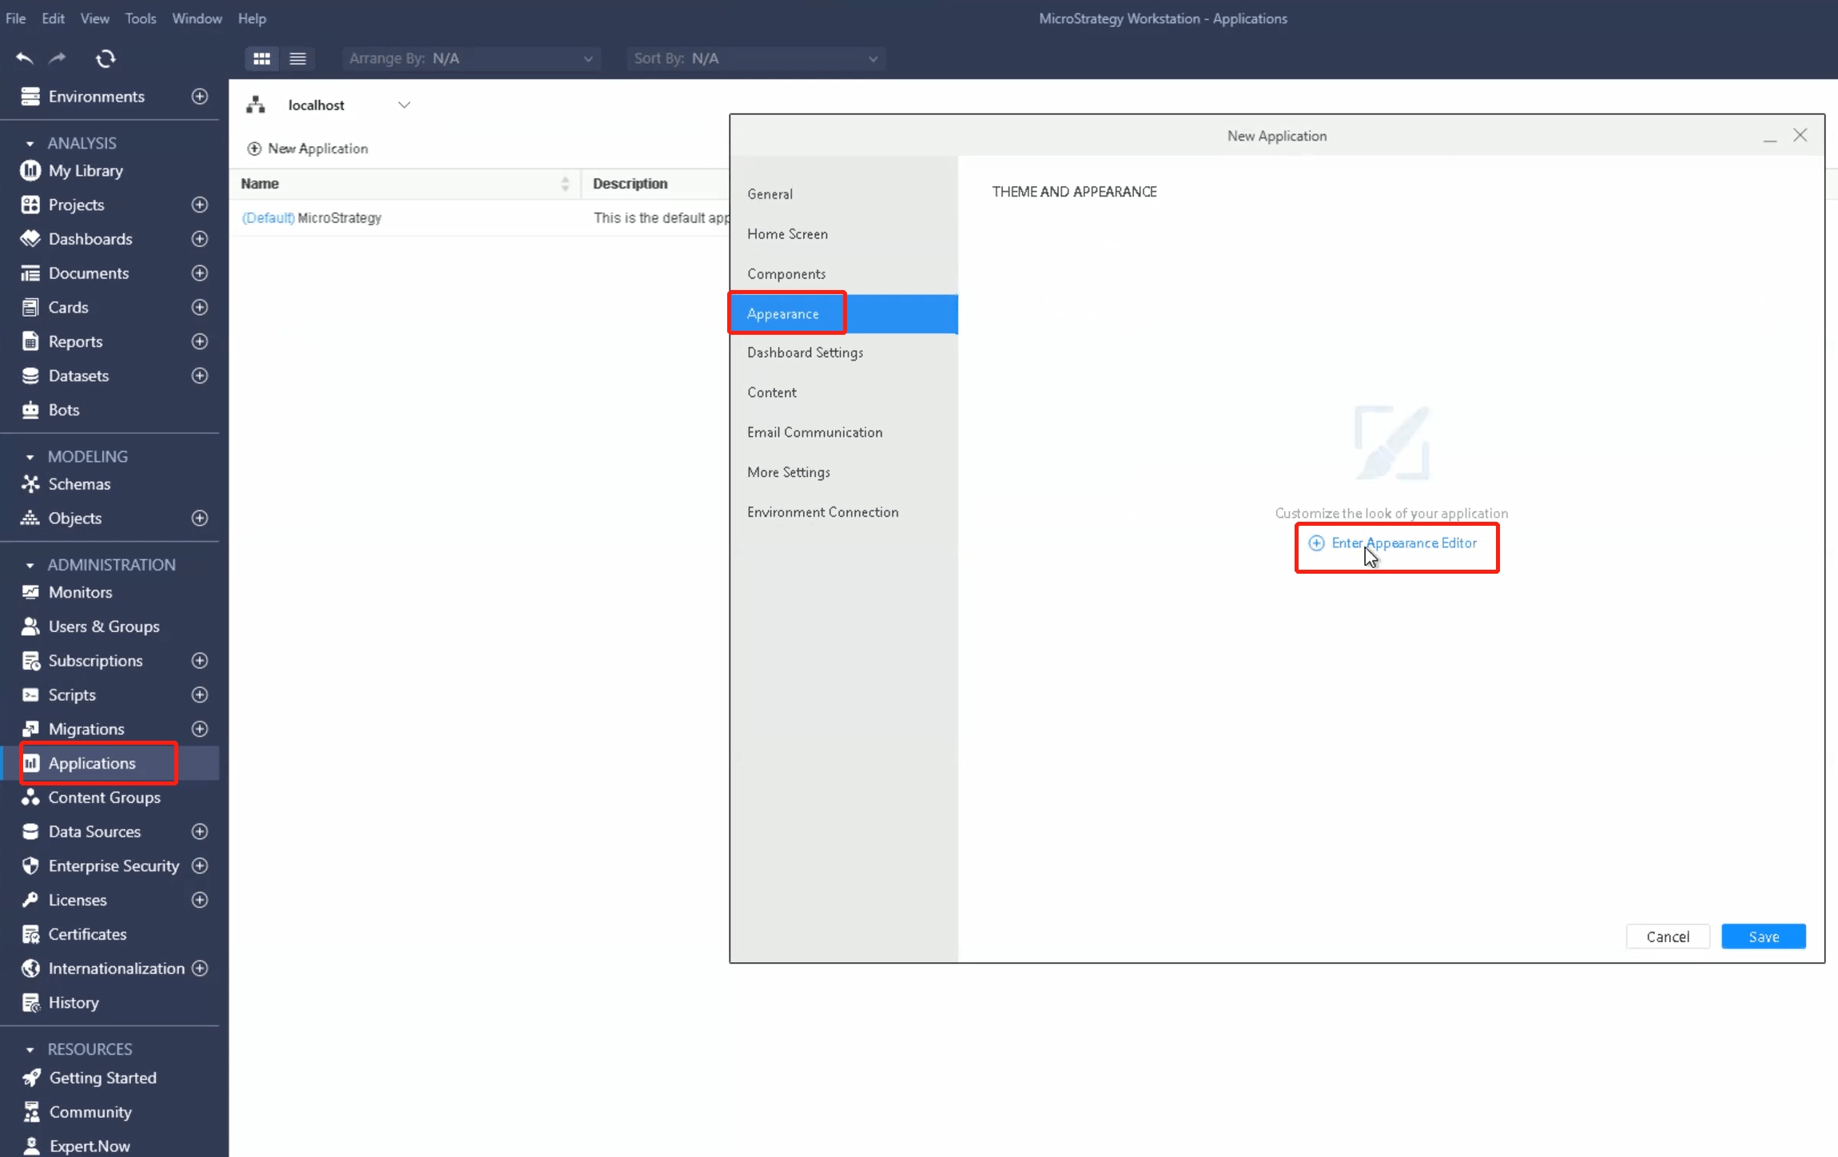The image size is (1838, 1157).
Task: Select the Dashboard Settings tab
Action: click(x=844, y=352)
